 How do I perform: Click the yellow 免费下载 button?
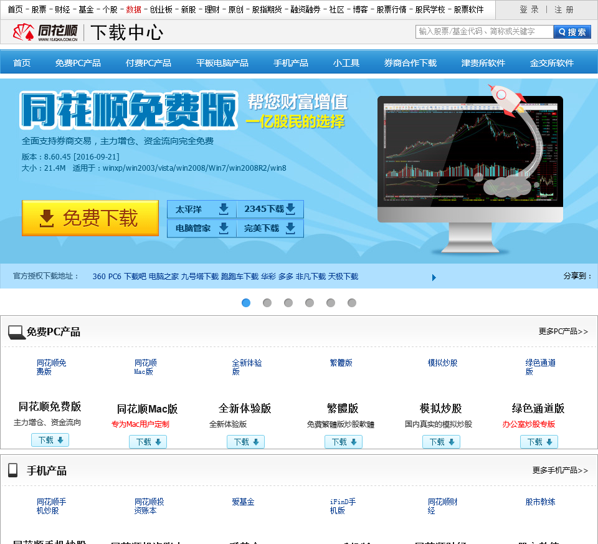(x=90, y=218)
